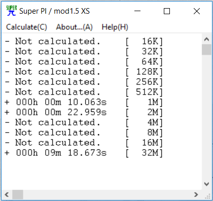The width and height of the screenshot is (213, 201).
Task: Click the Super PI app icon in title bar
Action: pos(12,11)
